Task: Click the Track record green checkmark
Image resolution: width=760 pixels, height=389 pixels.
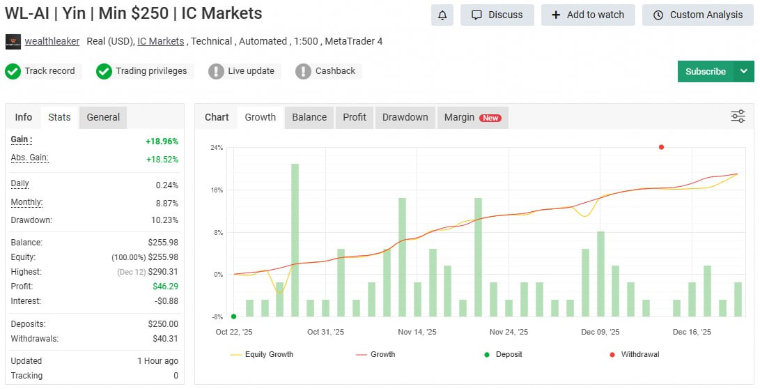Action: pyautogui.click(x=13, y=71)
